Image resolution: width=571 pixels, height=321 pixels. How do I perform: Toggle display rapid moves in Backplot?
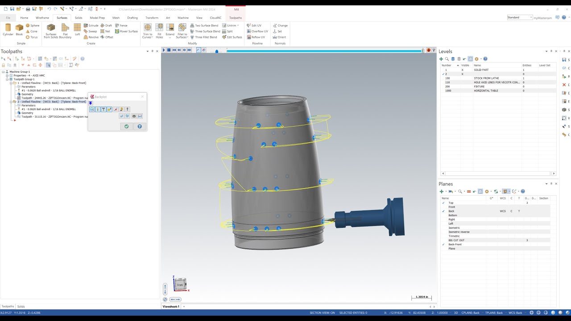click(x=109, y=109)
